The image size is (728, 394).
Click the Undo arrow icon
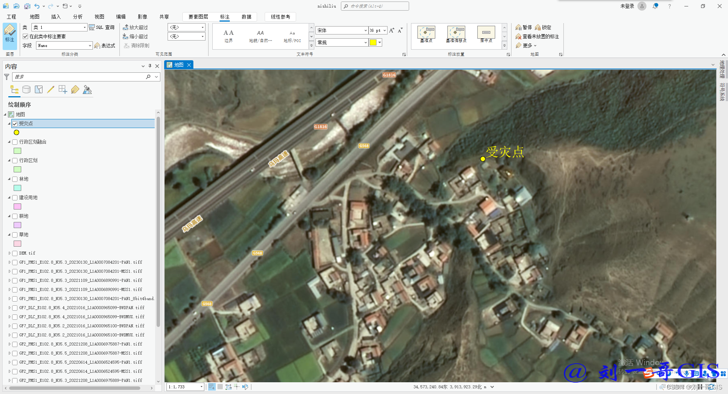[37, 6]
